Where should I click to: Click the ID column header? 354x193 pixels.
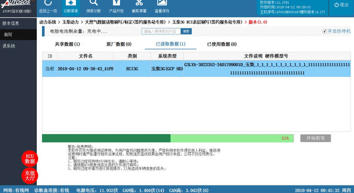50,56
